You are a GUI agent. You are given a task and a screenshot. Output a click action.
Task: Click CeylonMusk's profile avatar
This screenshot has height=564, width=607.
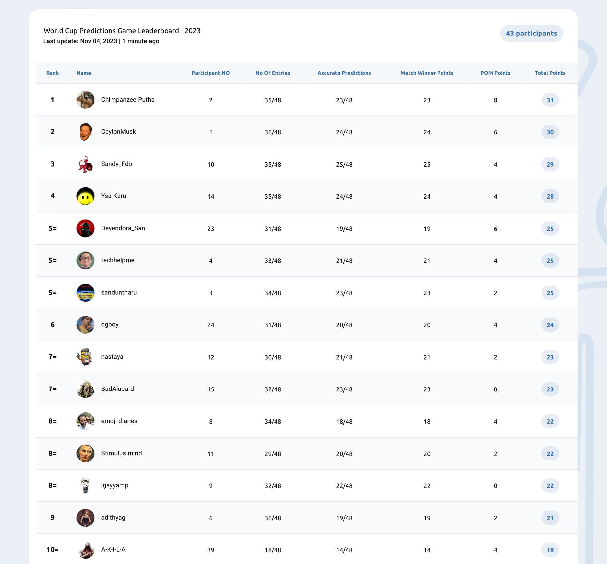point(85,132)
